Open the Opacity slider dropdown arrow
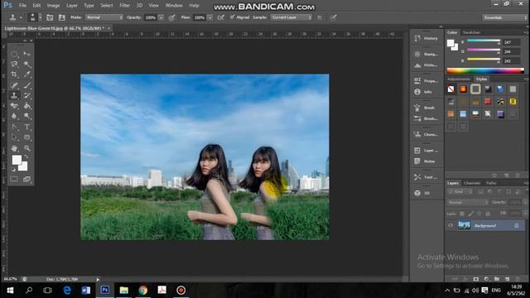The height and width of the screenshot is (298, 530). pos(161,17)
